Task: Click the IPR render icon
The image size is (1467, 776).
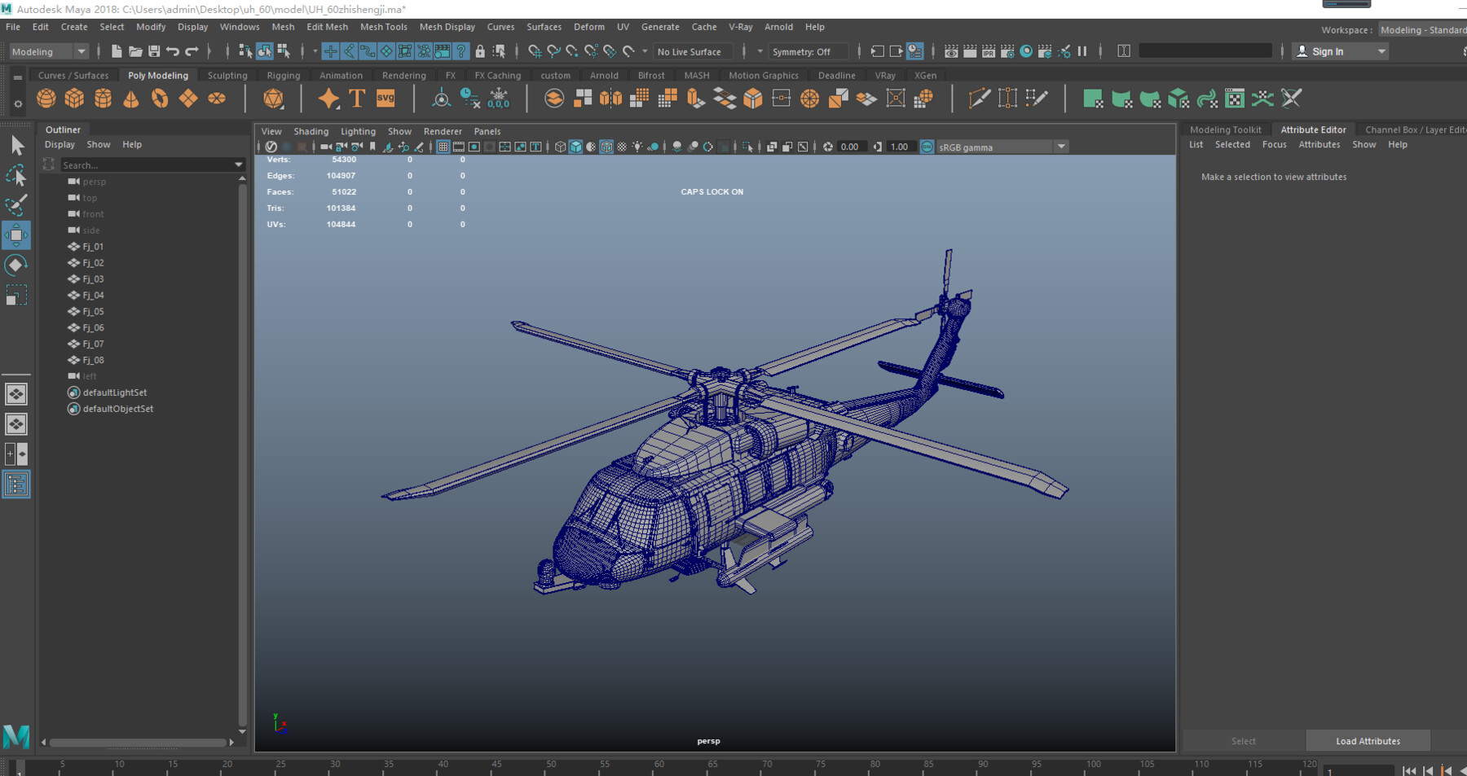Action: [x=989, y=51]
